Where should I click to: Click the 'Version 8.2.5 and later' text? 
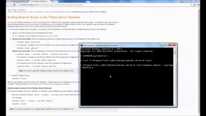(x=21, y=51)
